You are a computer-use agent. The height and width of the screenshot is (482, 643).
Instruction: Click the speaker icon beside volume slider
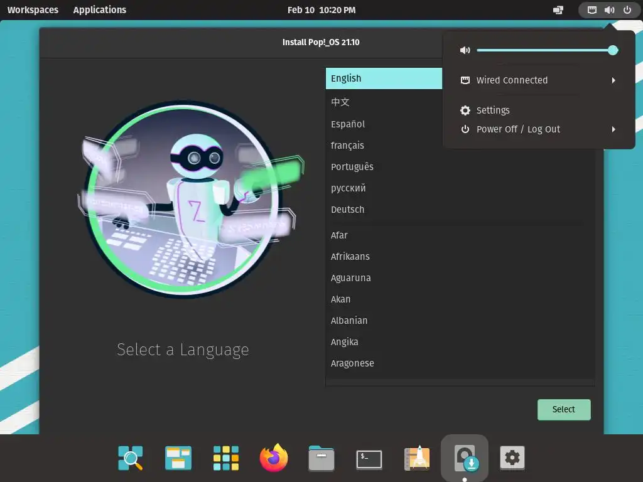[x=465, y=50]
